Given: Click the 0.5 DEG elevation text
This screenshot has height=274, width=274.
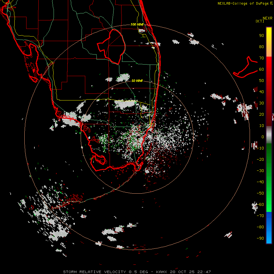Looking at the screenshot, I should (138, 272).
